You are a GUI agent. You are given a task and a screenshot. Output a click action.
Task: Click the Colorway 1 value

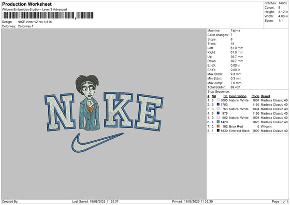coord(26,26)
